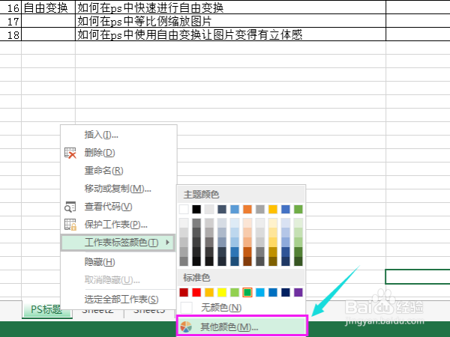This screenshot has height=337, width=450.
Task: Pick the white theme color swatch
Action: click(x=184, y=209)
